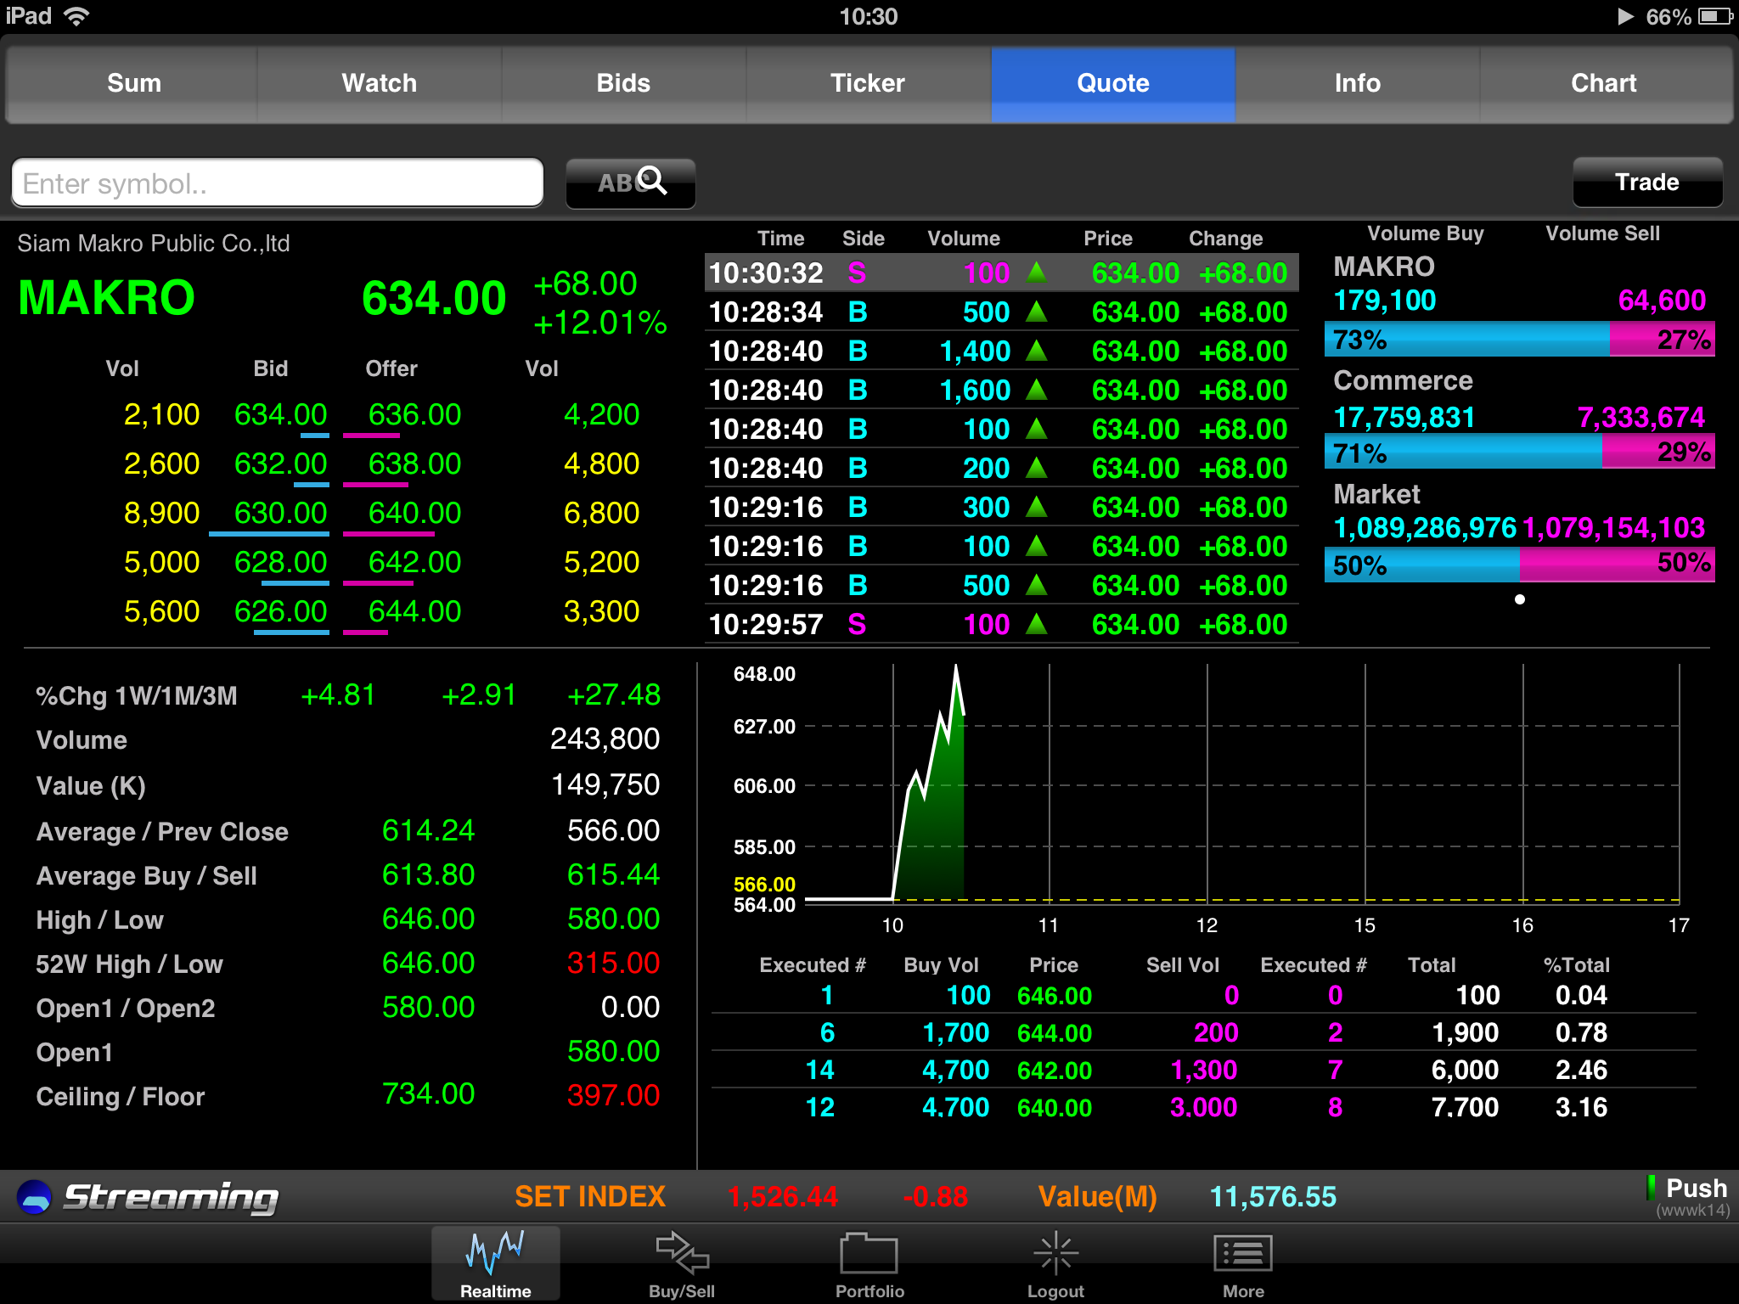The width and height of the screenshot is (1739, 1304).
Task: Select the 10:30:32 trade row
Action: pyautogui.click(x=1001, y=273)
